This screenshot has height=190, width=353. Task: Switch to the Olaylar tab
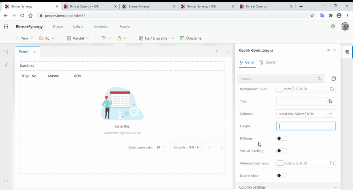pyautogui.click(x=268, y=62)
